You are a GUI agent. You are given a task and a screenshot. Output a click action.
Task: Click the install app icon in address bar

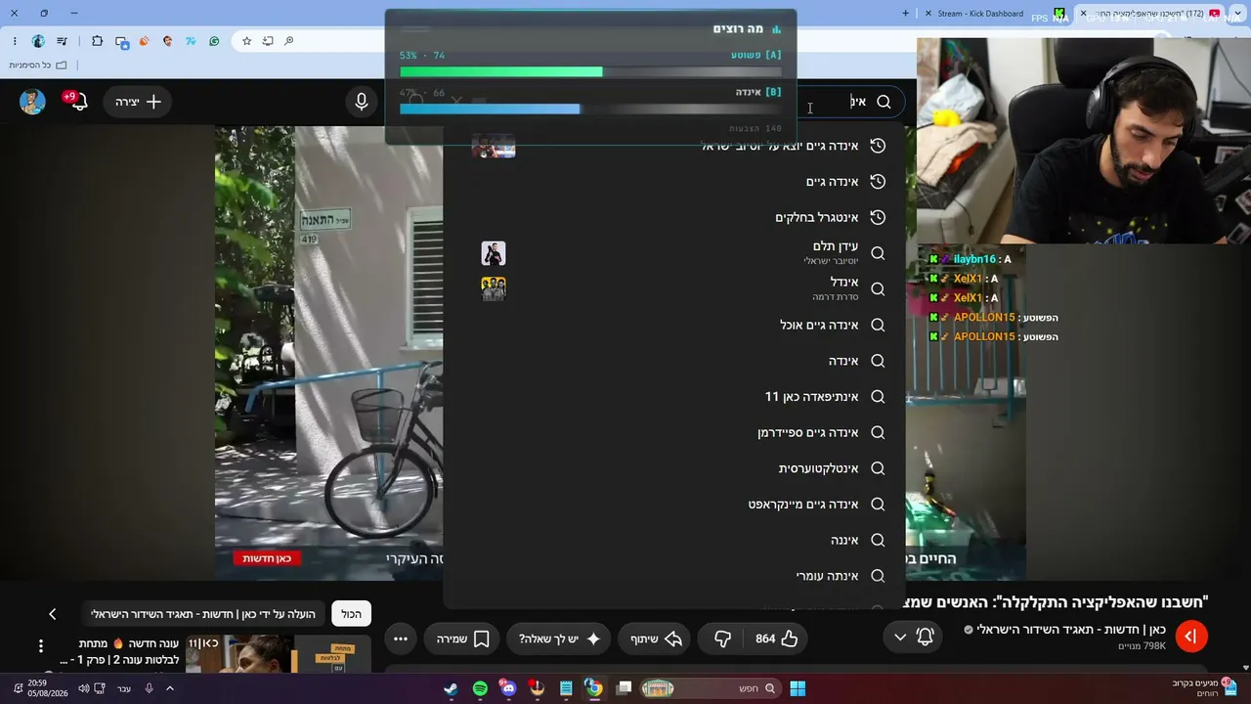point(268,41)
